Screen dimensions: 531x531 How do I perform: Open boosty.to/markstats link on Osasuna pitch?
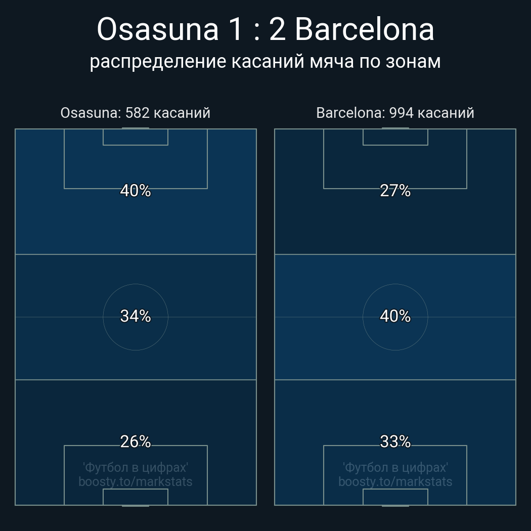[136, 481]
